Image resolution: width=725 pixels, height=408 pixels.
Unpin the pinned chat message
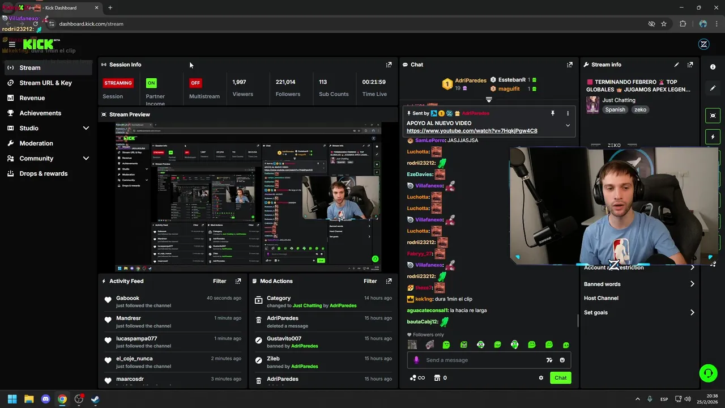point(553,113)
